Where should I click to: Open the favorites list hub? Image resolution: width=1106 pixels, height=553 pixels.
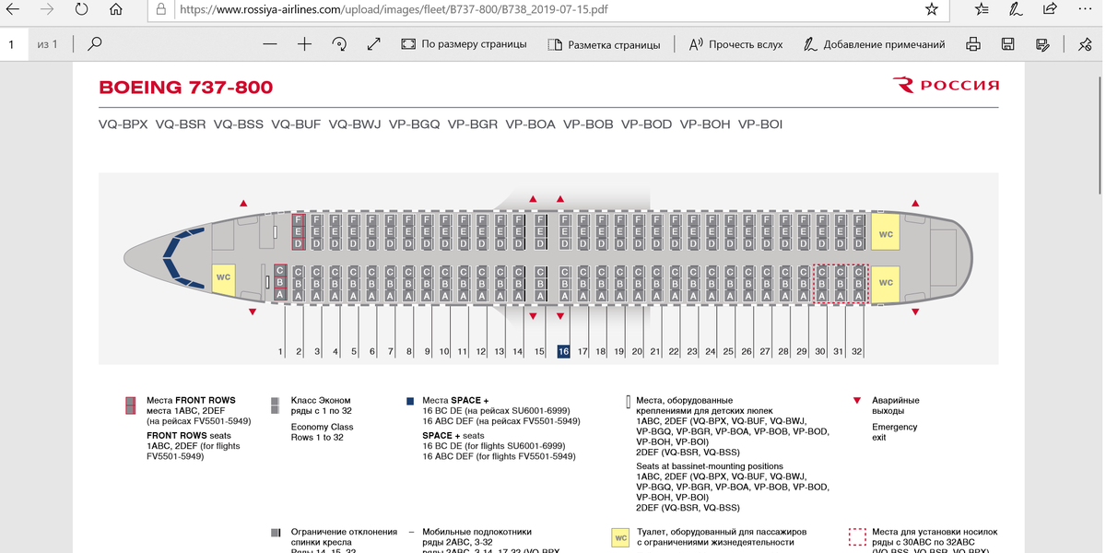coord(981,9)
